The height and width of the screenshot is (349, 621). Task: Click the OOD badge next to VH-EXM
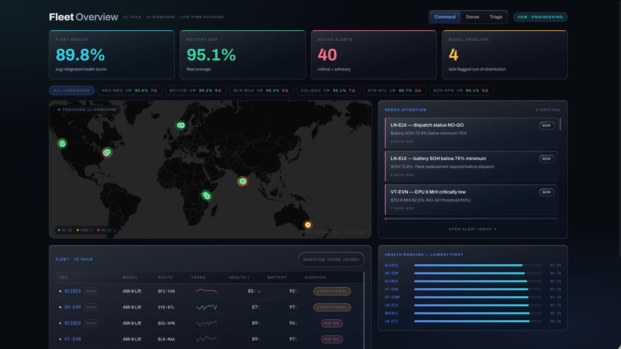[91, 307]
